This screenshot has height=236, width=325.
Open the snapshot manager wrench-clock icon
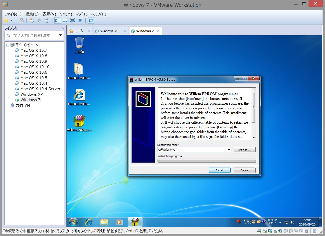pos(47,20)
